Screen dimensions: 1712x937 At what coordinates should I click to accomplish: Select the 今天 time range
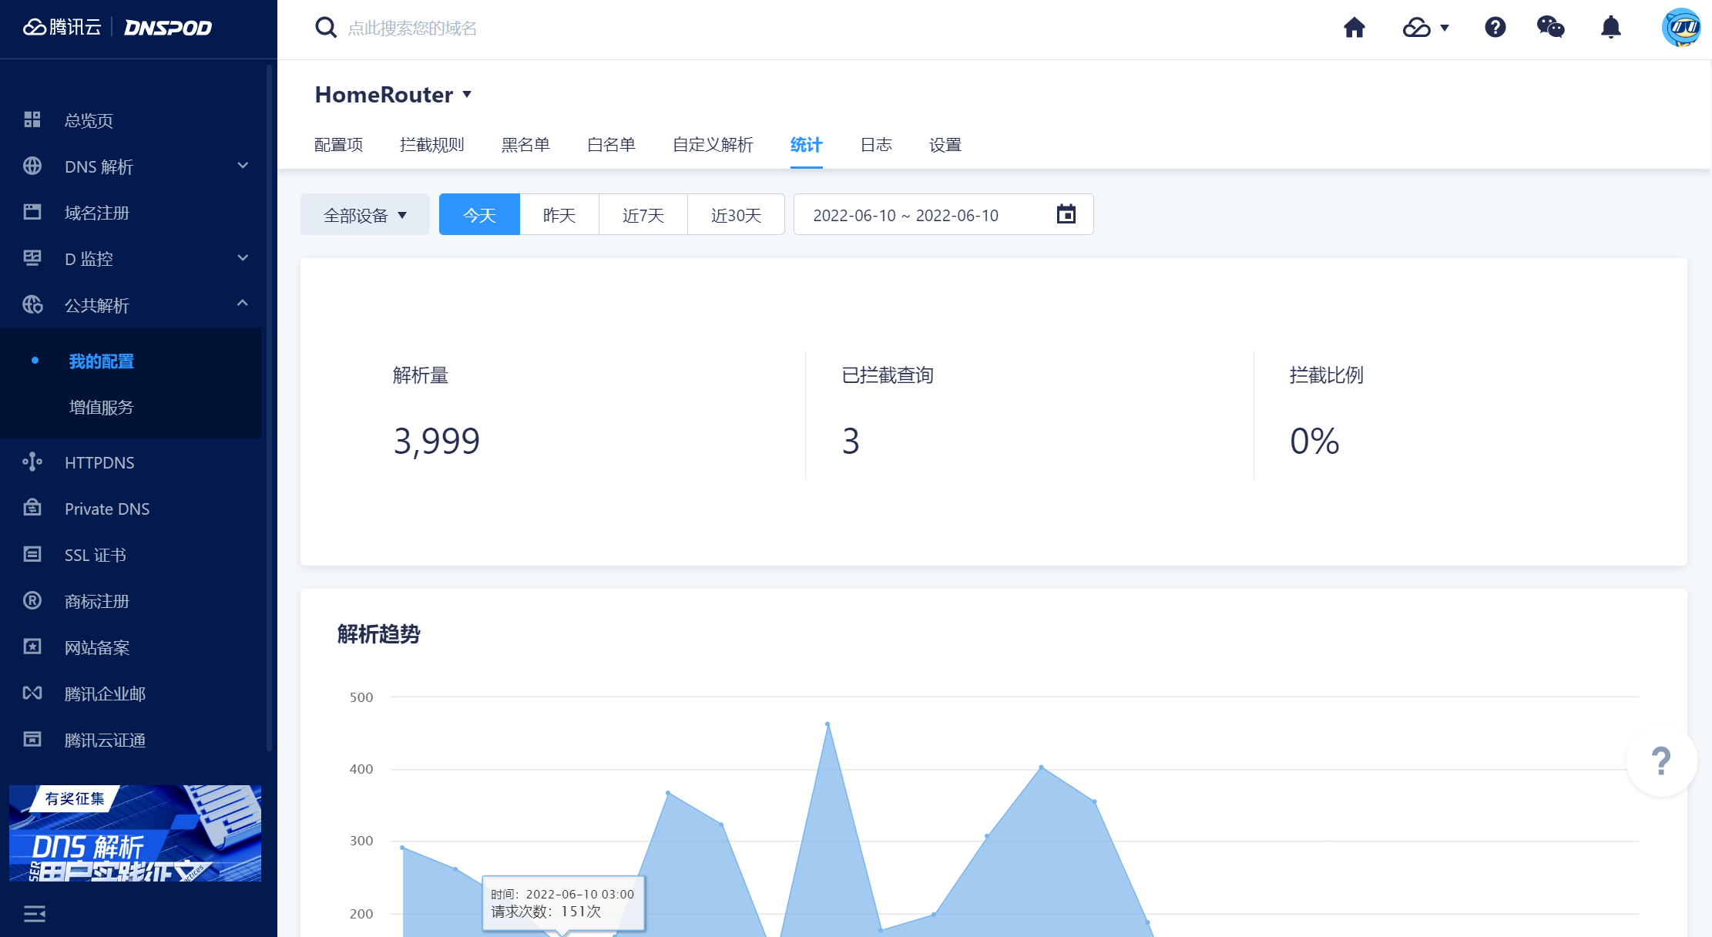[x=479, y=215]
